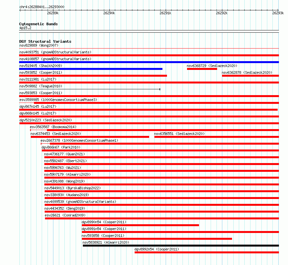Select the red bar under dgv8992n54

coord(207,252)
